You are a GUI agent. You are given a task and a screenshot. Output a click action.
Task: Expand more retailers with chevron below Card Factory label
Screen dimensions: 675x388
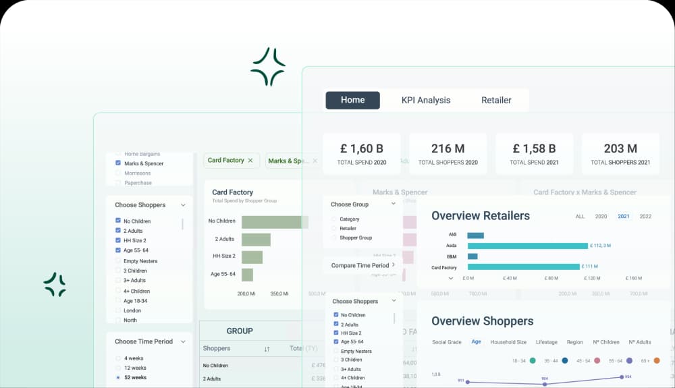(x=451, y=278)
